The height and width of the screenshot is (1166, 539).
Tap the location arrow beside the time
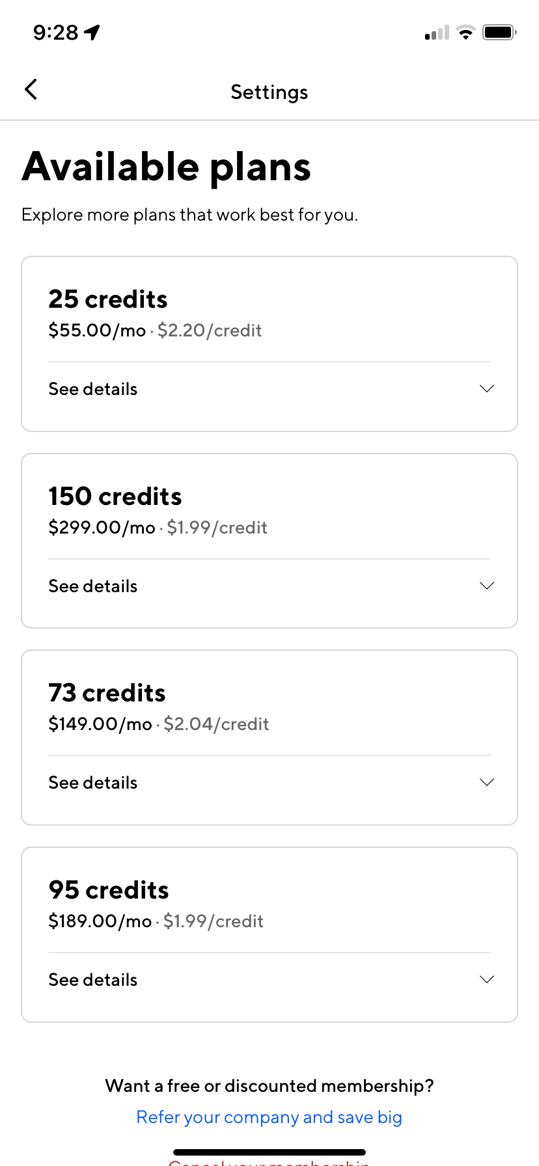92,32
